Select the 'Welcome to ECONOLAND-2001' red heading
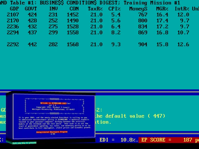The width and height of the screenshot is (199, 149). [53, 103]
